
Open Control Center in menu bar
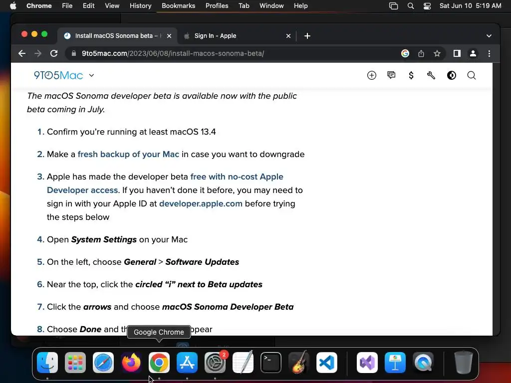(x=427, y=6)
